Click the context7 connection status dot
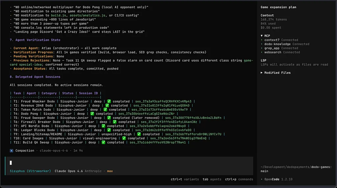 262,40
